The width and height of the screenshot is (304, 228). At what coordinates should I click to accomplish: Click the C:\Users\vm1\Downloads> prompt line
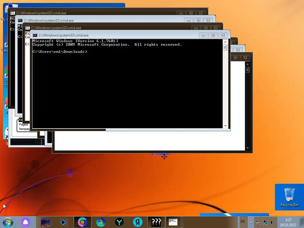pyautogui.click(x=60, y=52)
